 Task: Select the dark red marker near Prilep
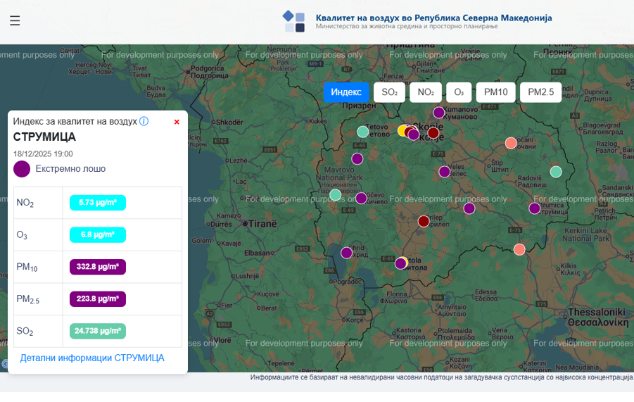(424, 221)
